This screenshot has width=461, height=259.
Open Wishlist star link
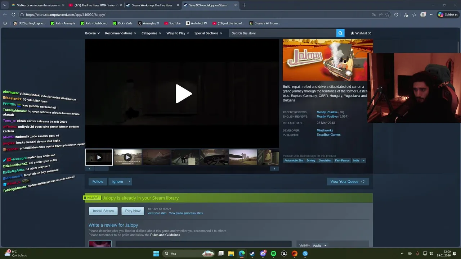click(361, 33)
